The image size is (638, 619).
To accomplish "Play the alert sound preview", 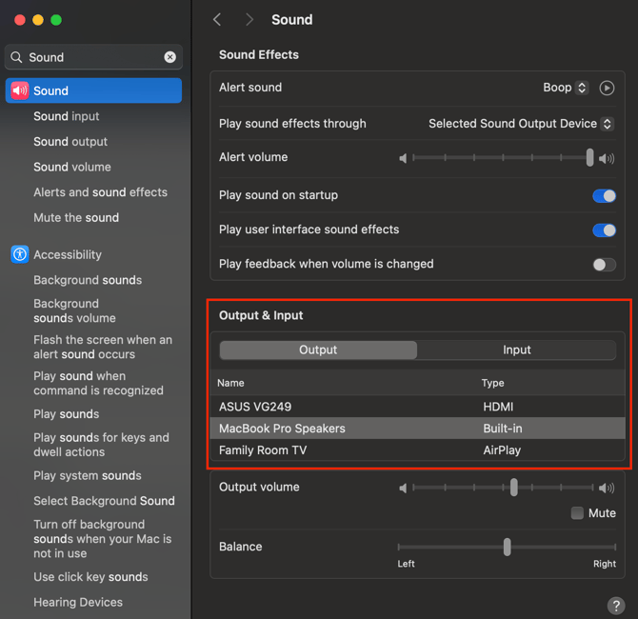I will pos(607,88).
